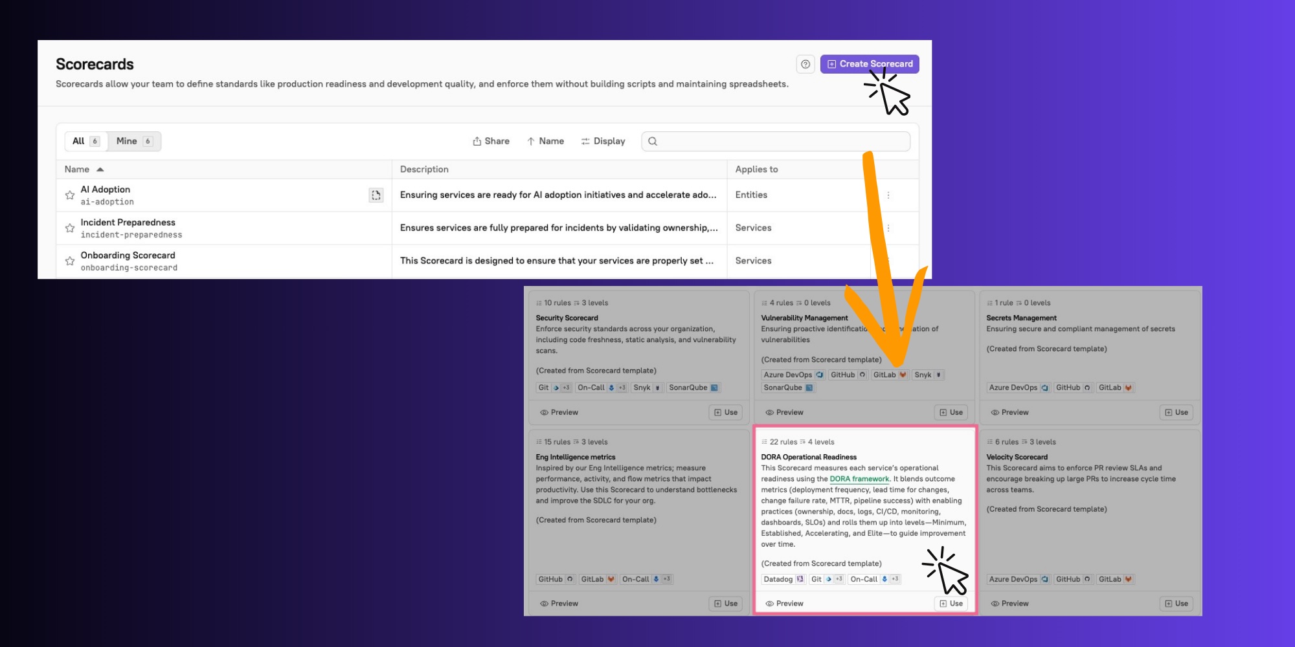
Task: Focus the scorecard search field
Action: coord(776,141)
